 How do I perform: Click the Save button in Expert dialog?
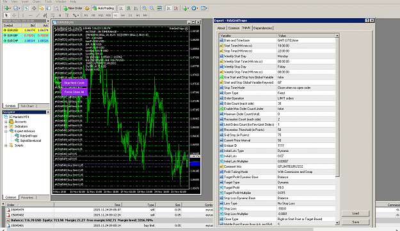tap(356, 222)
